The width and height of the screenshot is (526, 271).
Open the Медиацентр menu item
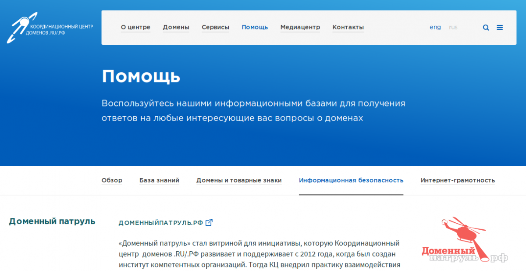click(x=300, y=27)
